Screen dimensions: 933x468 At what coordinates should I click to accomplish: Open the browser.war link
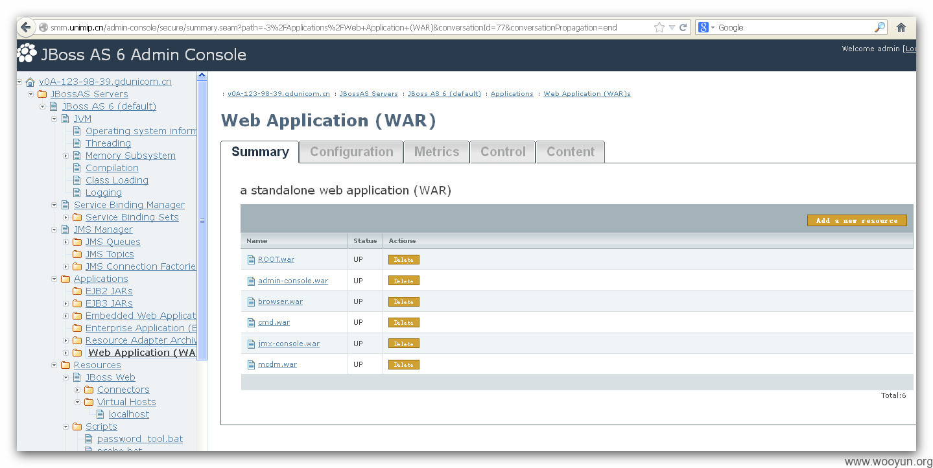click(280, 301)
